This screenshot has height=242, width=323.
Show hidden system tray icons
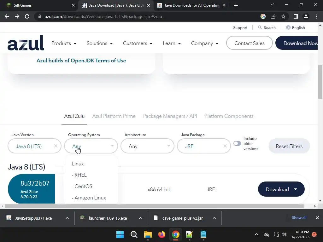(256, 234)
